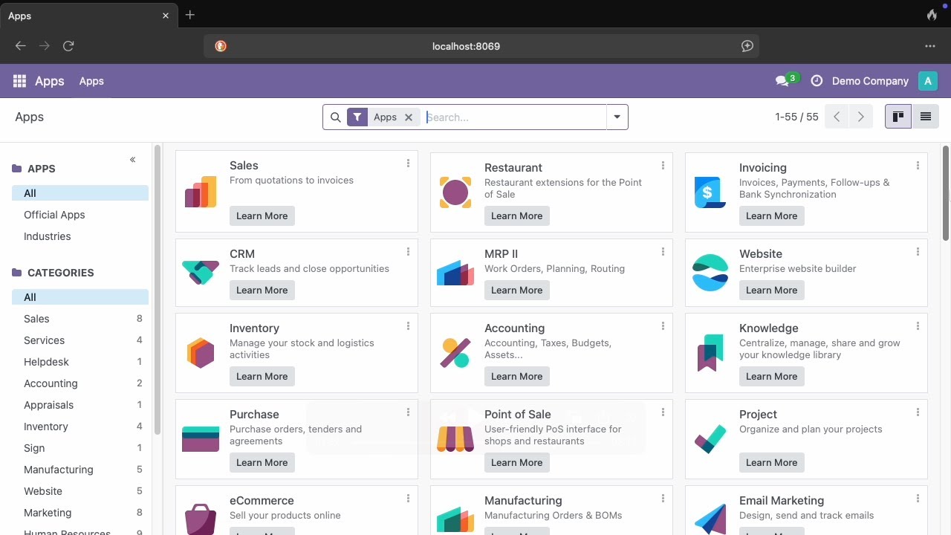This screenshot has height=535, width=951.
Task: Reload the page in the browser
Action: pyautogui.click(x=68, y=46)
